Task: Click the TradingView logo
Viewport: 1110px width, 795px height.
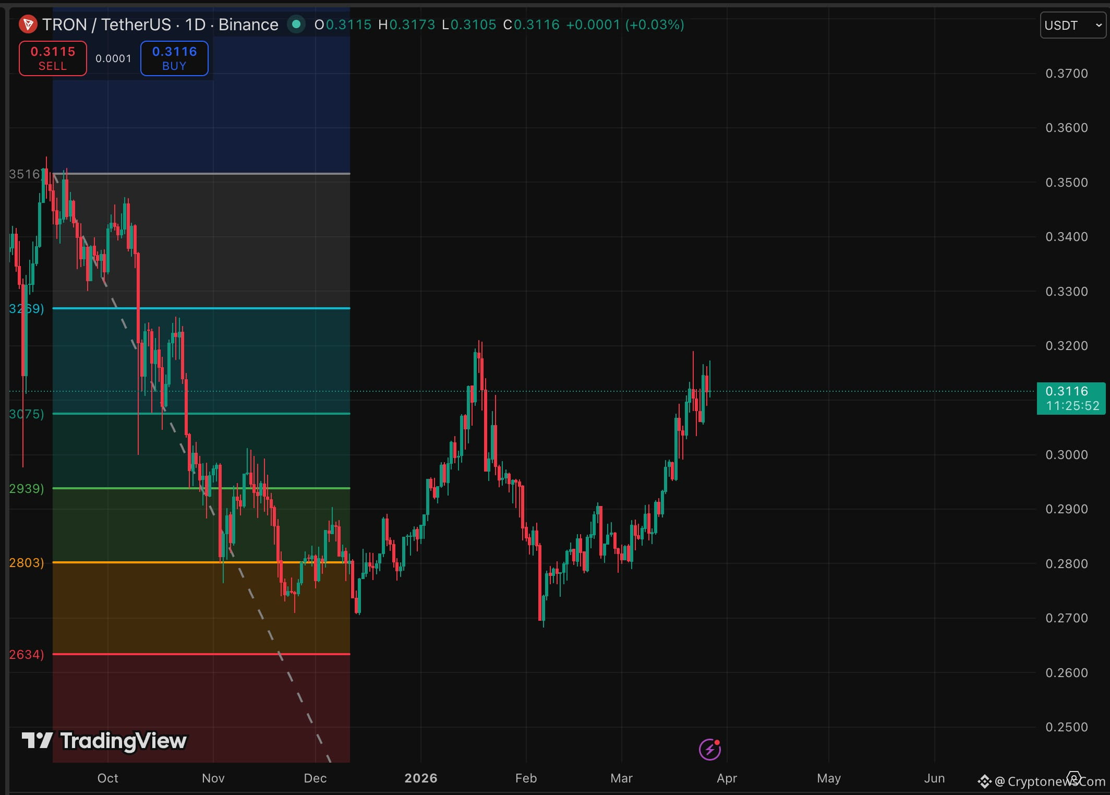Action: coord(104,740)
